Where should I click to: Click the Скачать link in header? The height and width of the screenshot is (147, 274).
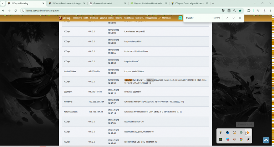click(139, 18)
